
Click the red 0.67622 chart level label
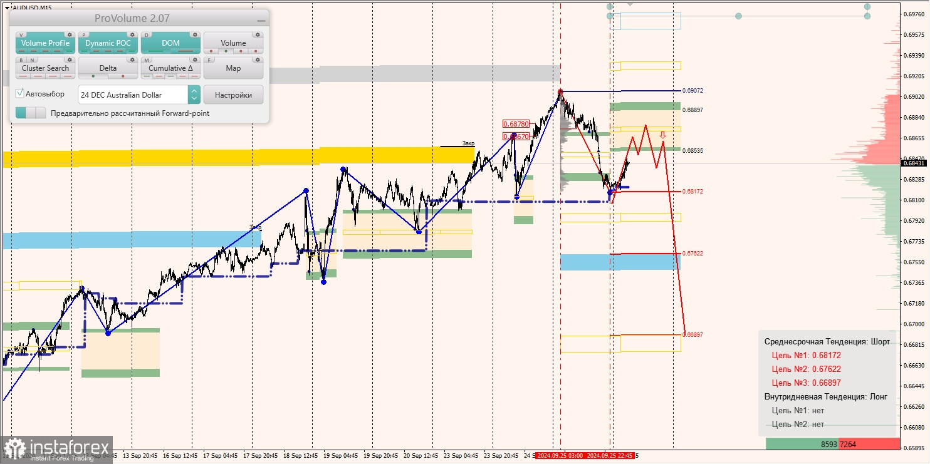click(x=692, y=254)
